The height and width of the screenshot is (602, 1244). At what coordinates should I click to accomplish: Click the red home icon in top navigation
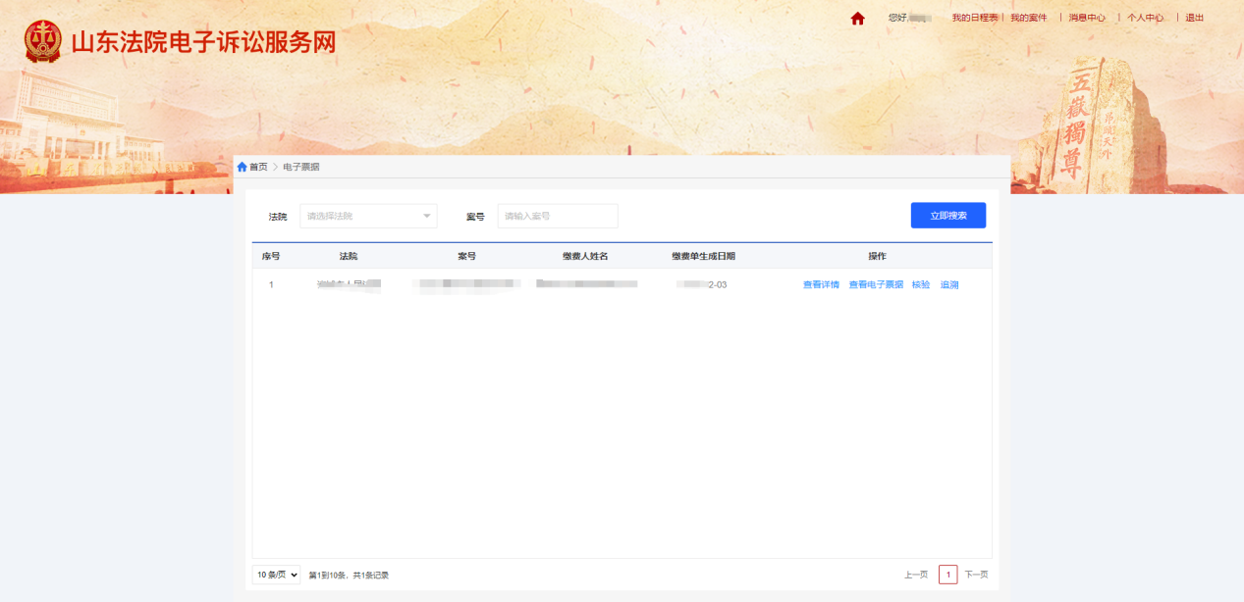point(857,18)
